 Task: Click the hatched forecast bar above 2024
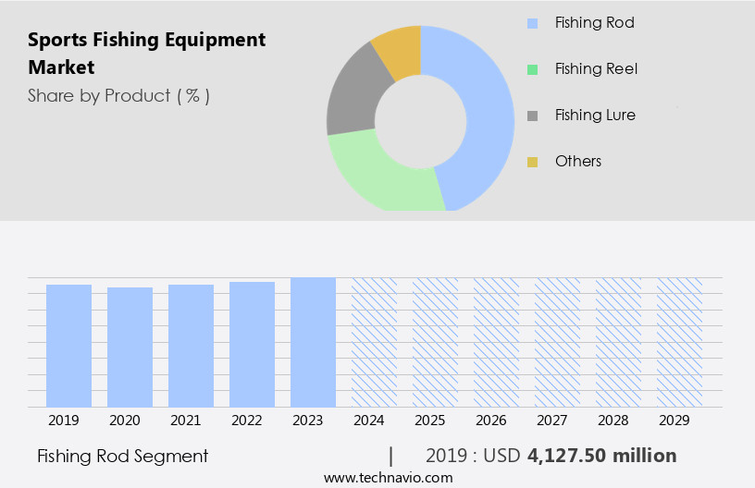(374, 342)
